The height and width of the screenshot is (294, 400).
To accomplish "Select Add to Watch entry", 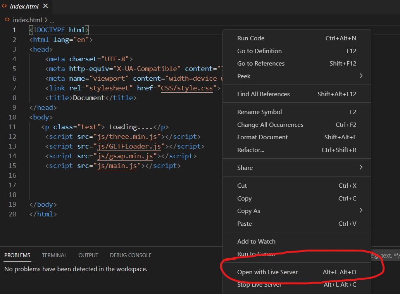I will 297,241.
